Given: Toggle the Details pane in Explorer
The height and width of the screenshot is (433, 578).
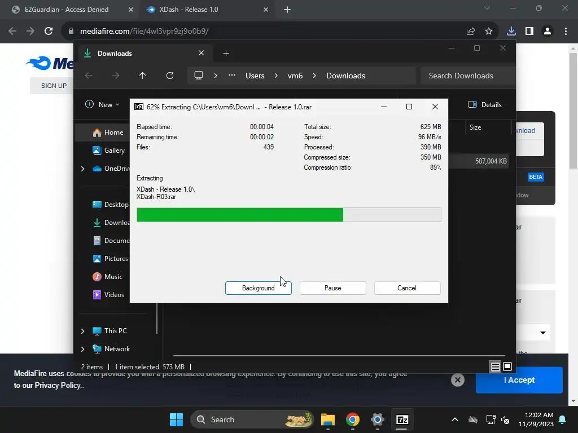Looking at the screenshot, I should 484,104.
